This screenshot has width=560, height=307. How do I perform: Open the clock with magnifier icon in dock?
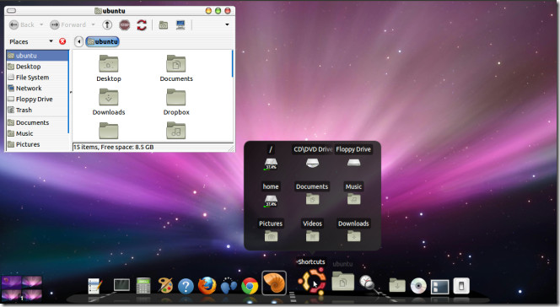368,283
